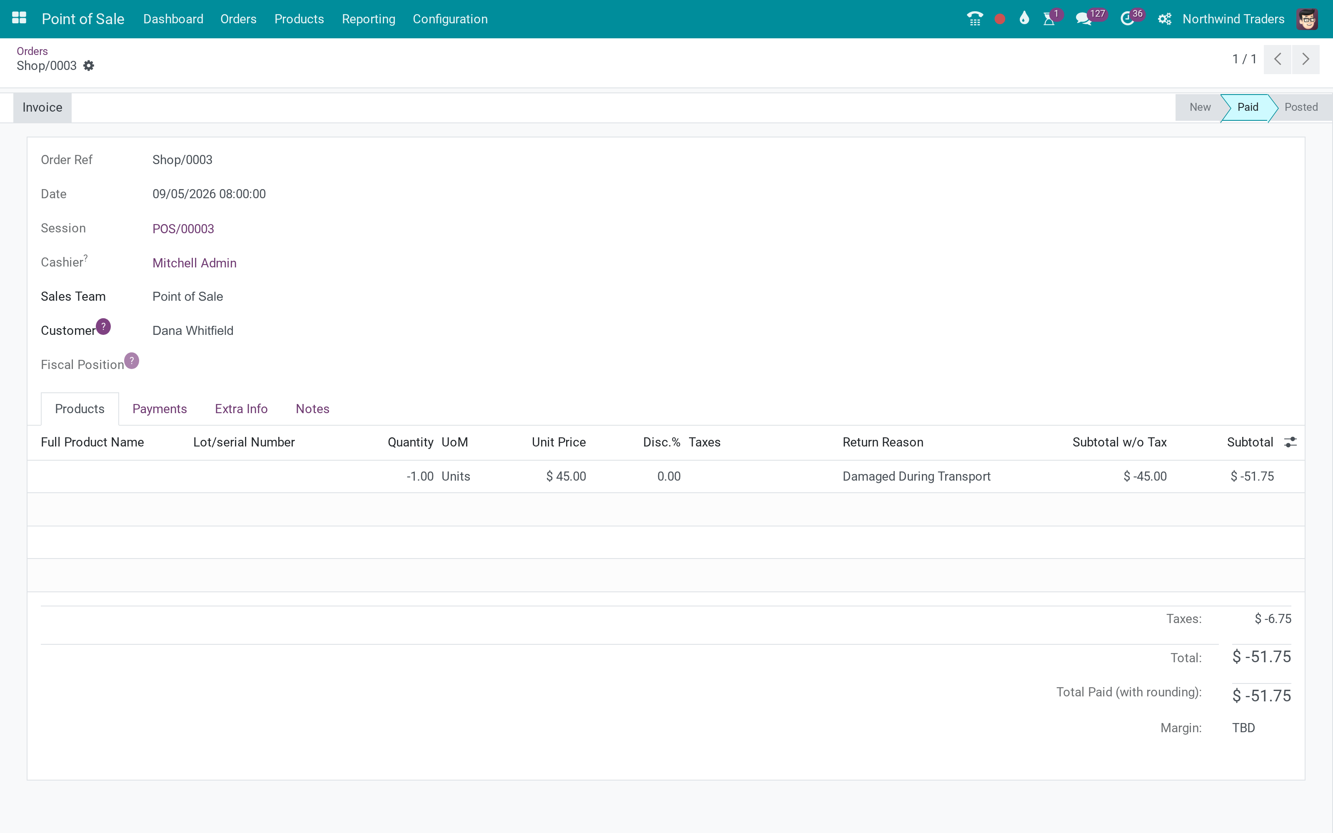1333x833 pixels.
Task: Click the Taxes amount $ -6.75
Action: 1273,619
